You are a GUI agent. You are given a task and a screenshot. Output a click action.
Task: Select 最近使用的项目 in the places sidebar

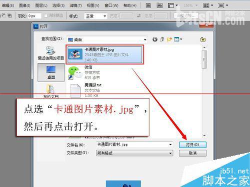pos(51,53)
